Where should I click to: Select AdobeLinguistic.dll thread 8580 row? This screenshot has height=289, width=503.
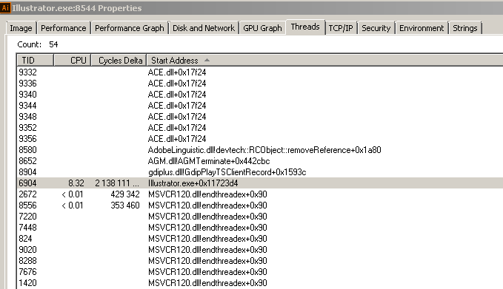tap(260, 150)
